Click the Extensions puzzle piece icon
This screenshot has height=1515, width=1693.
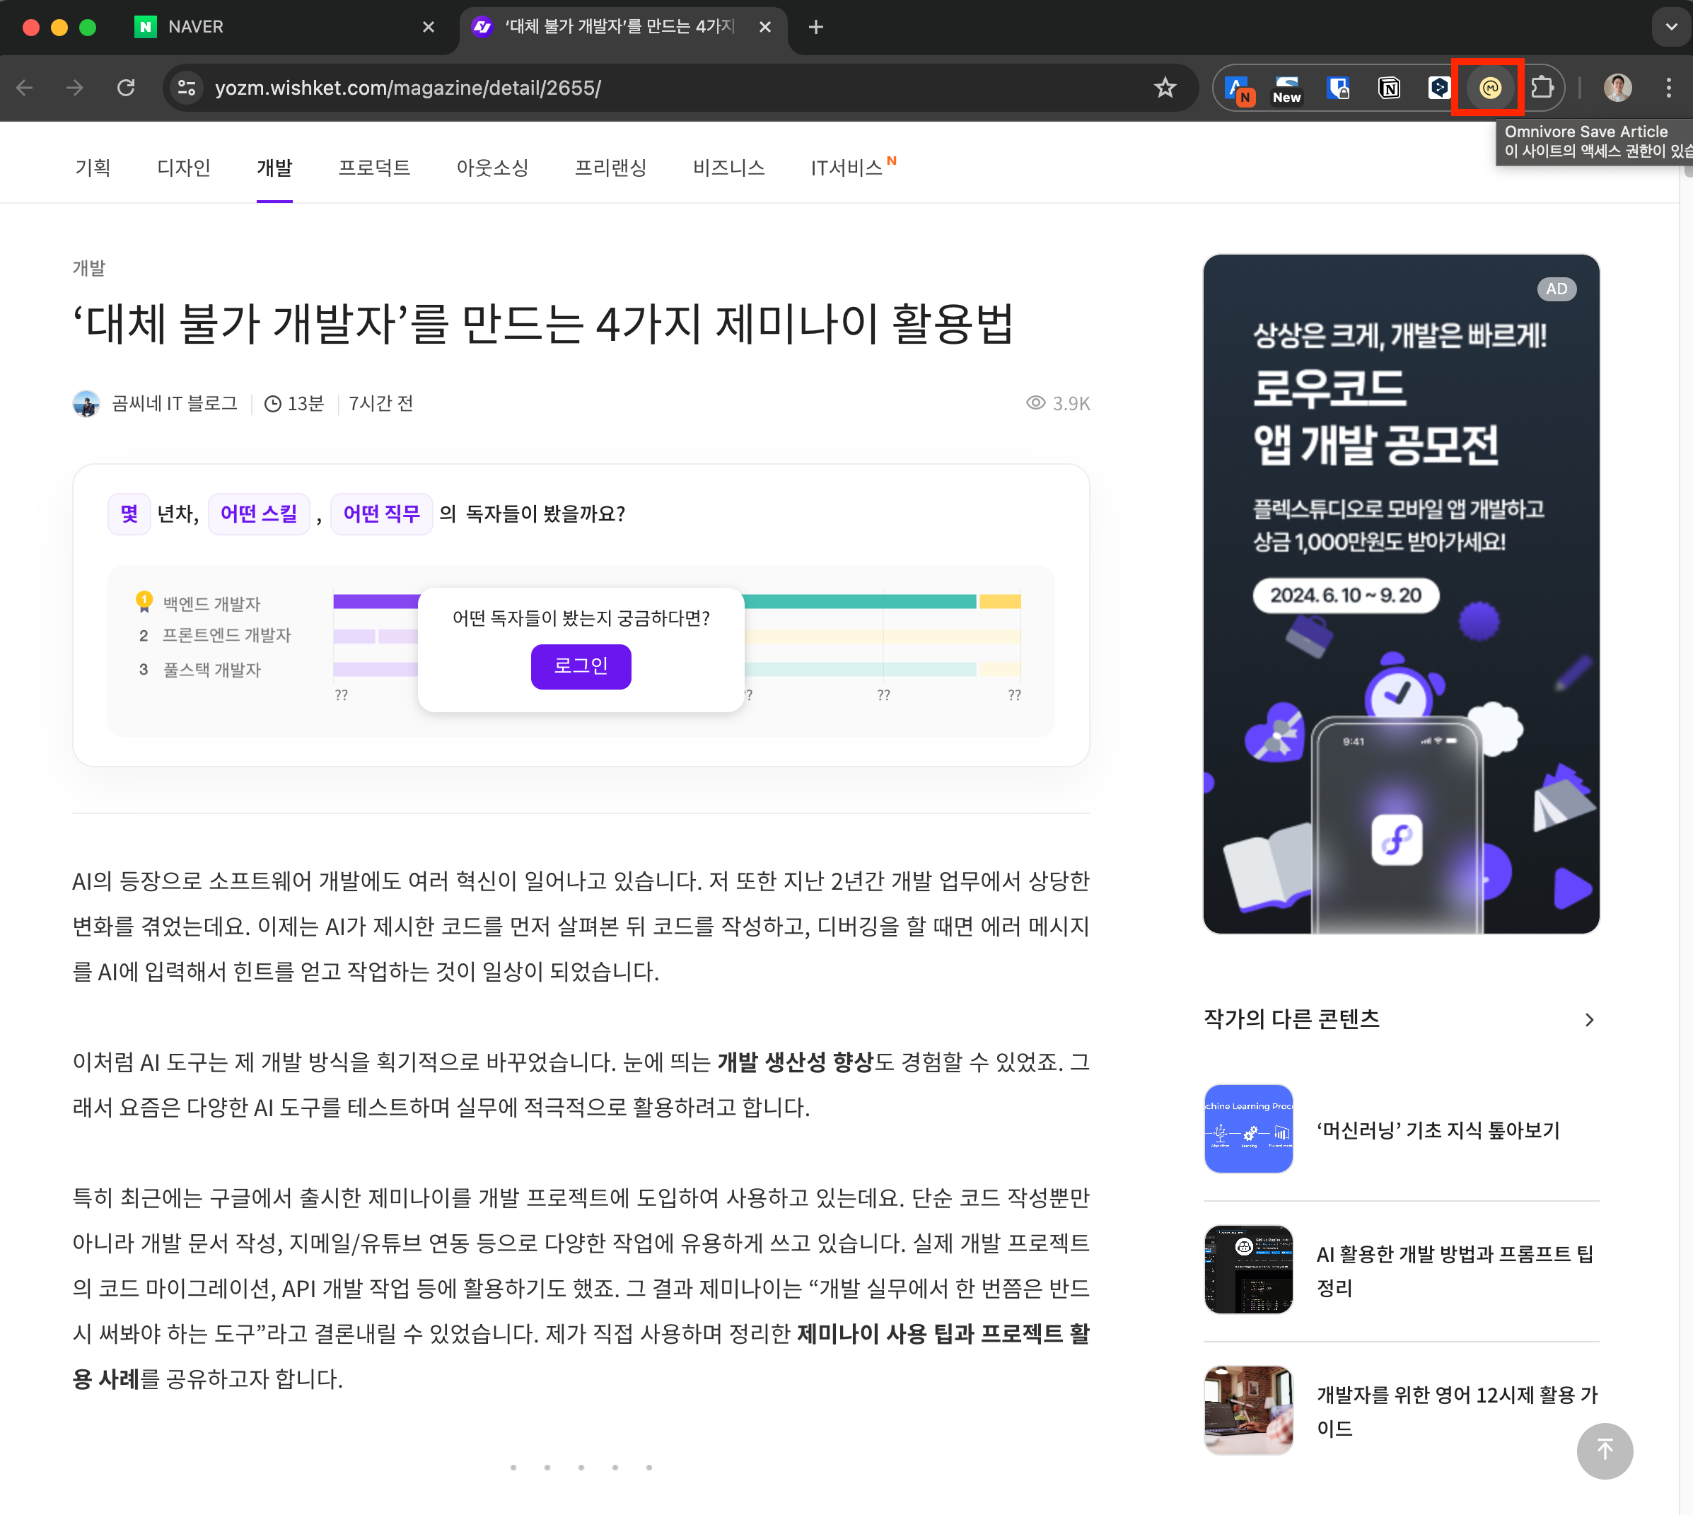click(1542, 88)
